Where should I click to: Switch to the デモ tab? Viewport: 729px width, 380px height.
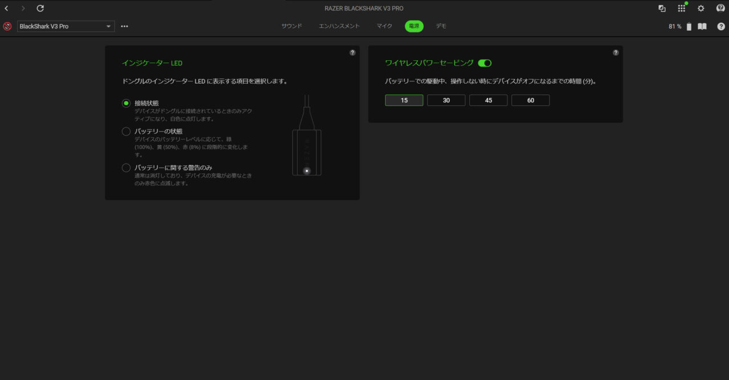click(x=441, y=26)
